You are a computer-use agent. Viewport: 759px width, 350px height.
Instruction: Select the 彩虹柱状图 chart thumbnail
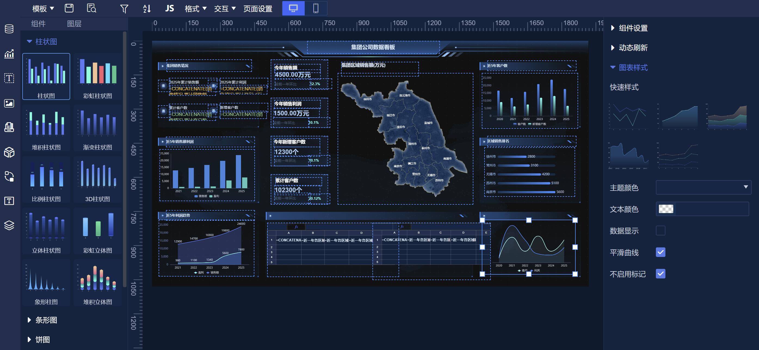click(97, 77)
